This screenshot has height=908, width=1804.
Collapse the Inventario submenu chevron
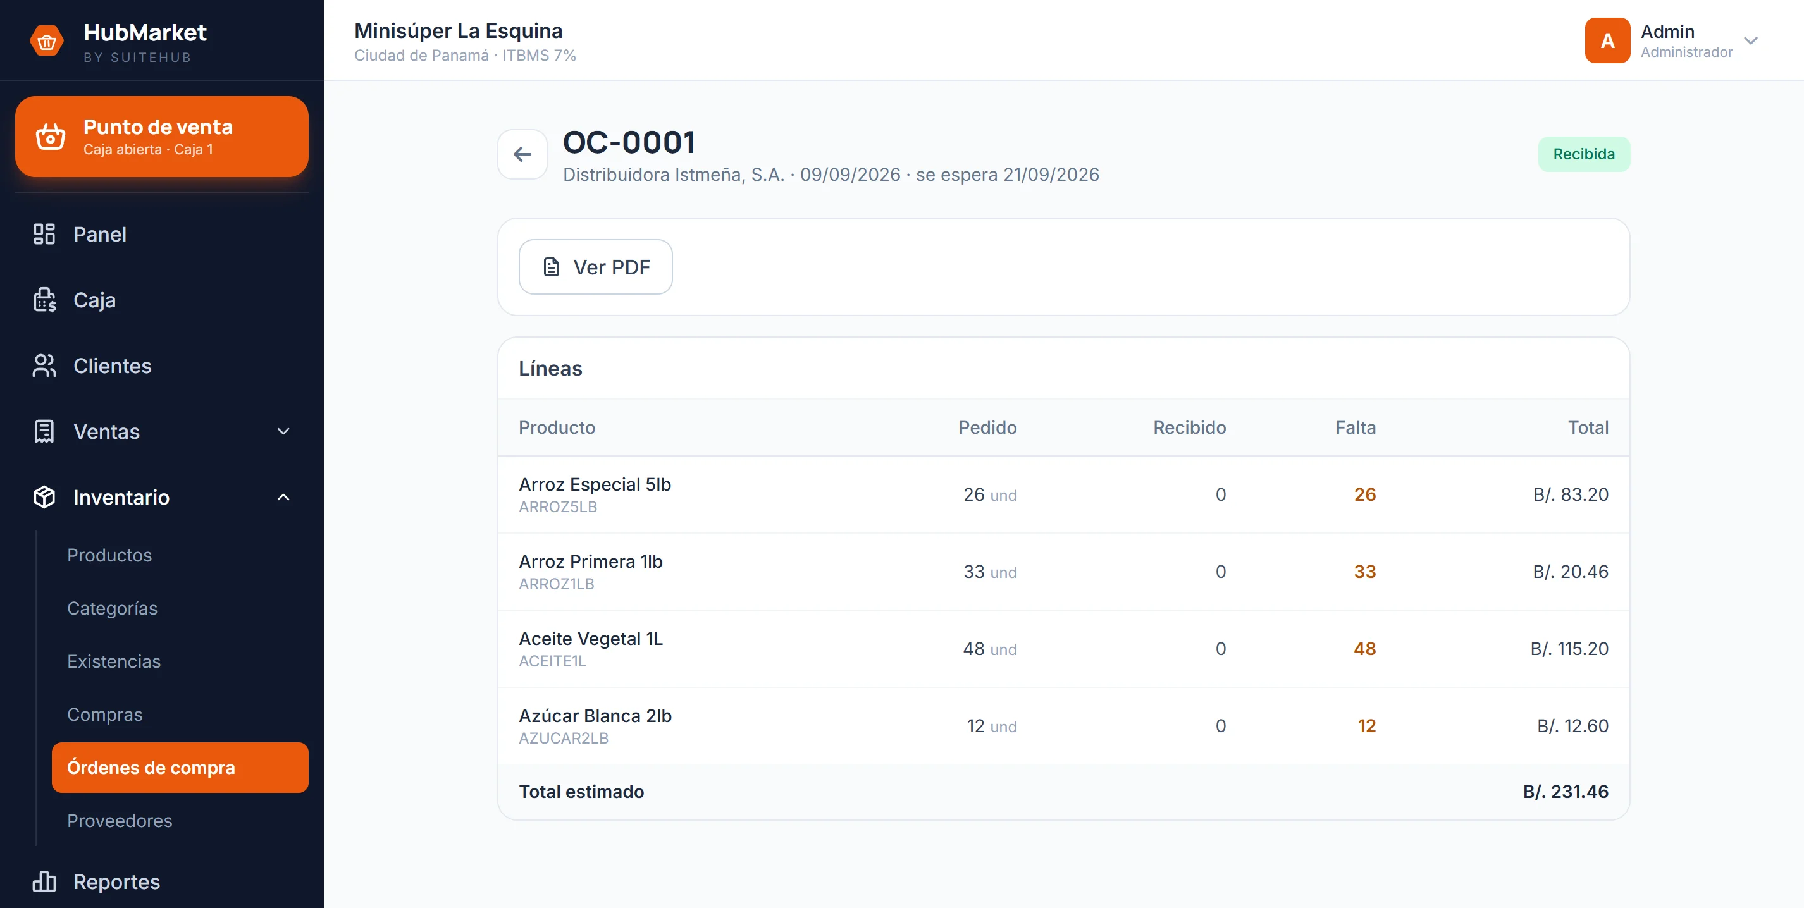click(x=283, y=497)
